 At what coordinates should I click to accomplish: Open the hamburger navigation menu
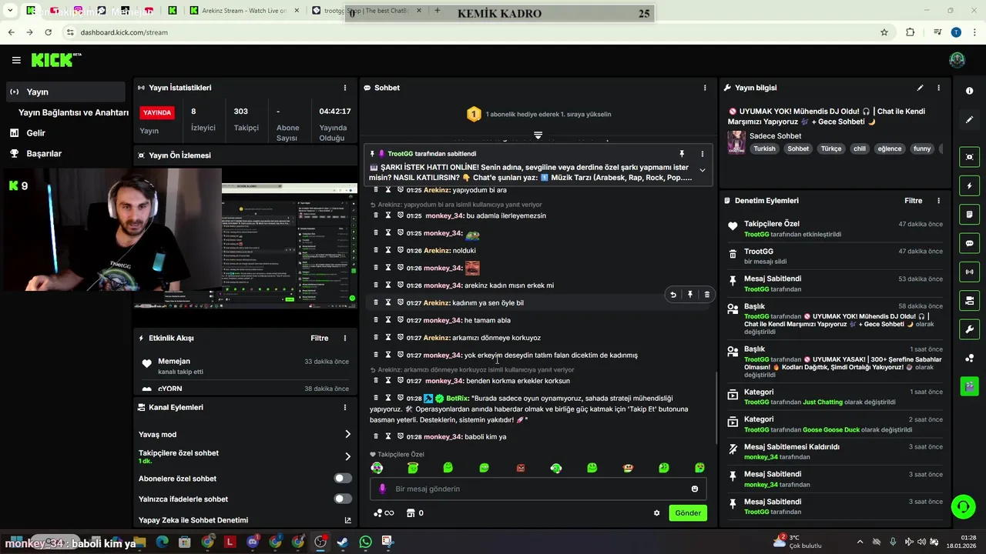pyautogui.click(x=16, y=60)
